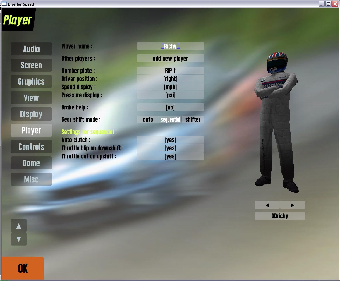Select the Player options tab

[31, 131]
